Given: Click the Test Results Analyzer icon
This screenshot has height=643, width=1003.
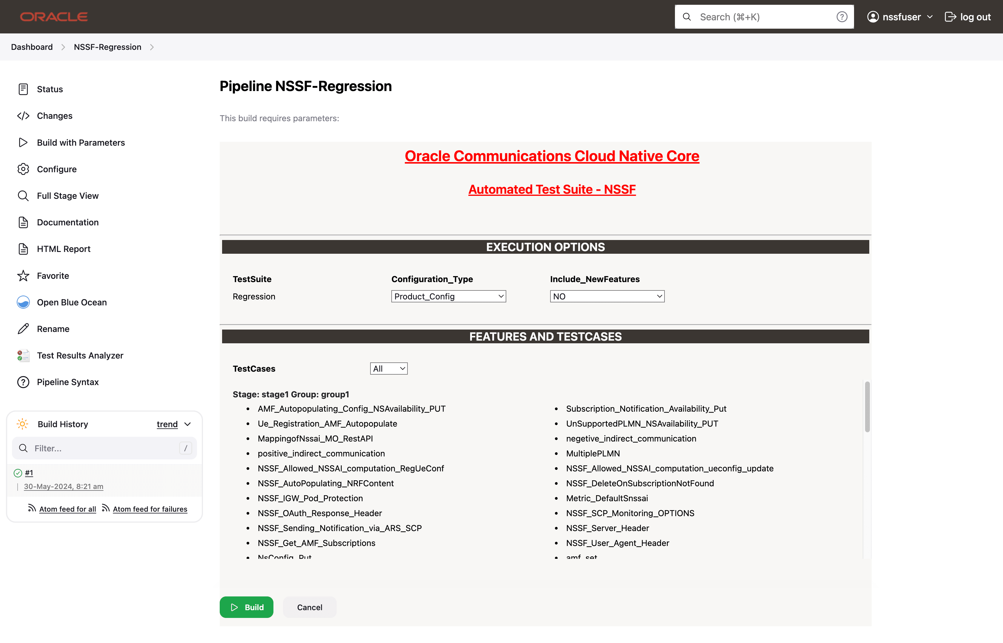Looking at the screenshot, I should click(x=23, y=356).
